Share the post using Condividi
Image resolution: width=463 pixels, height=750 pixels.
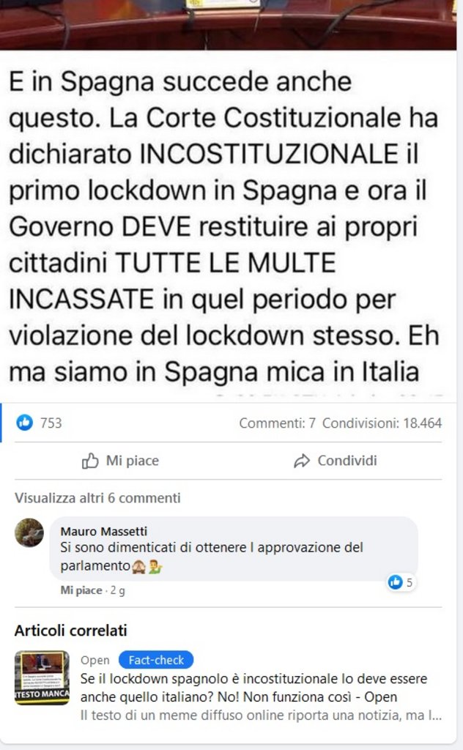click(336, 461)
